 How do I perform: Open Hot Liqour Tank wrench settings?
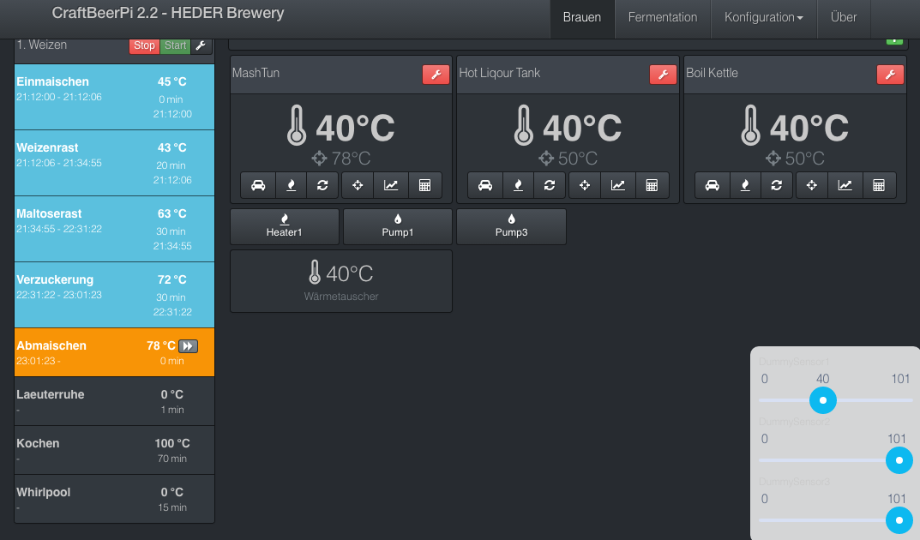pyautogui.click(x=663, y=75)
